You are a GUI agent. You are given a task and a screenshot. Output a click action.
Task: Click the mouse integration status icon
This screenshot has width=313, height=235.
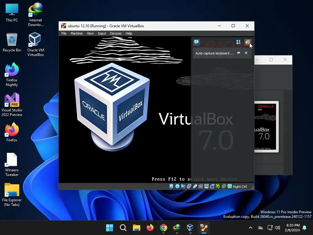click(x=224, y=186)
